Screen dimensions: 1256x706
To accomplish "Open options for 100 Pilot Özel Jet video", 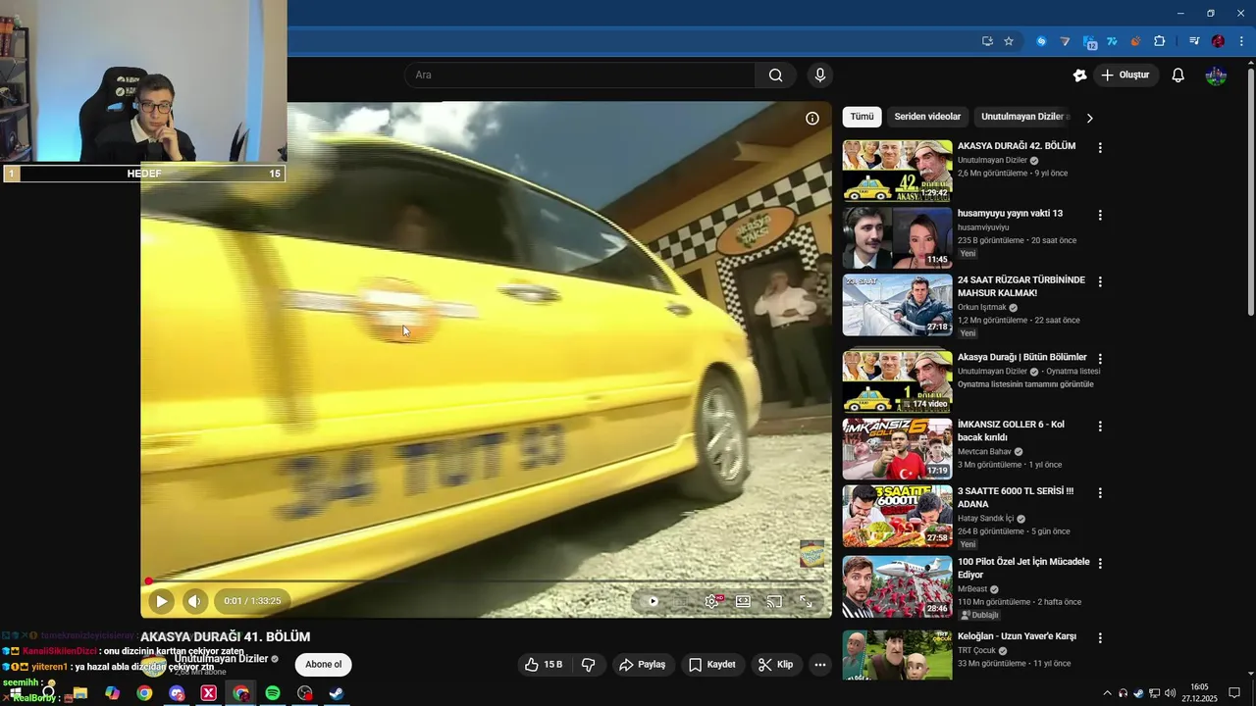I will coord(1100,564).
